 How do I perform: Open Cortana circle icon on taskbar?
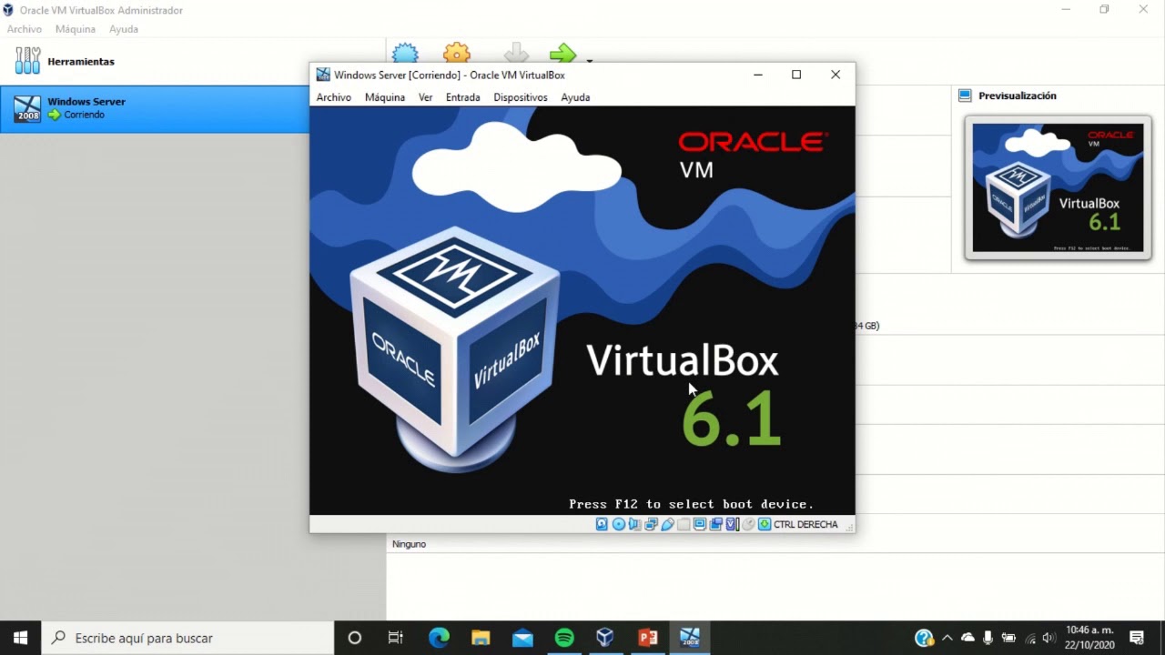tap(355, 638)
